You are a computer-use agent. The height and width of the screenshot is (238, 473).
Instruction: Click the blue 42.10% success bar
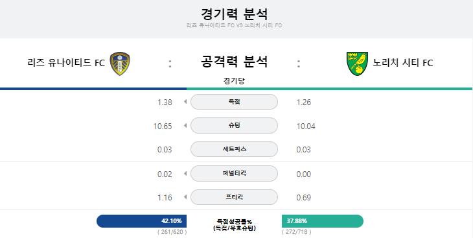tap(141, 221)
